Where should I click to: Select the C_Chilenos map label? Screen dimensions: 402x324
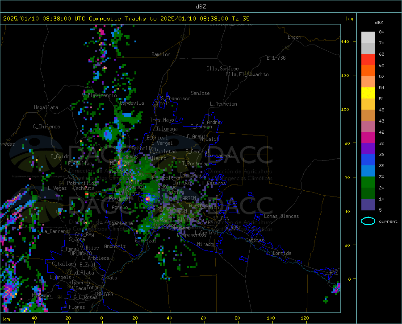46,127
